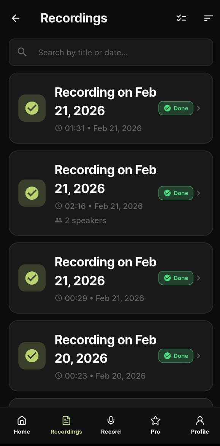
Task: Open the Home screen icon
Action: tap(22, 421)
